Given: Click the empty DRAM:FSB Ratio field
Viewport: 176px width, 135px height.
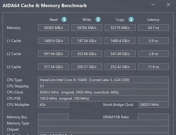Looking at the screenshot, I should [x=153, y=117].
